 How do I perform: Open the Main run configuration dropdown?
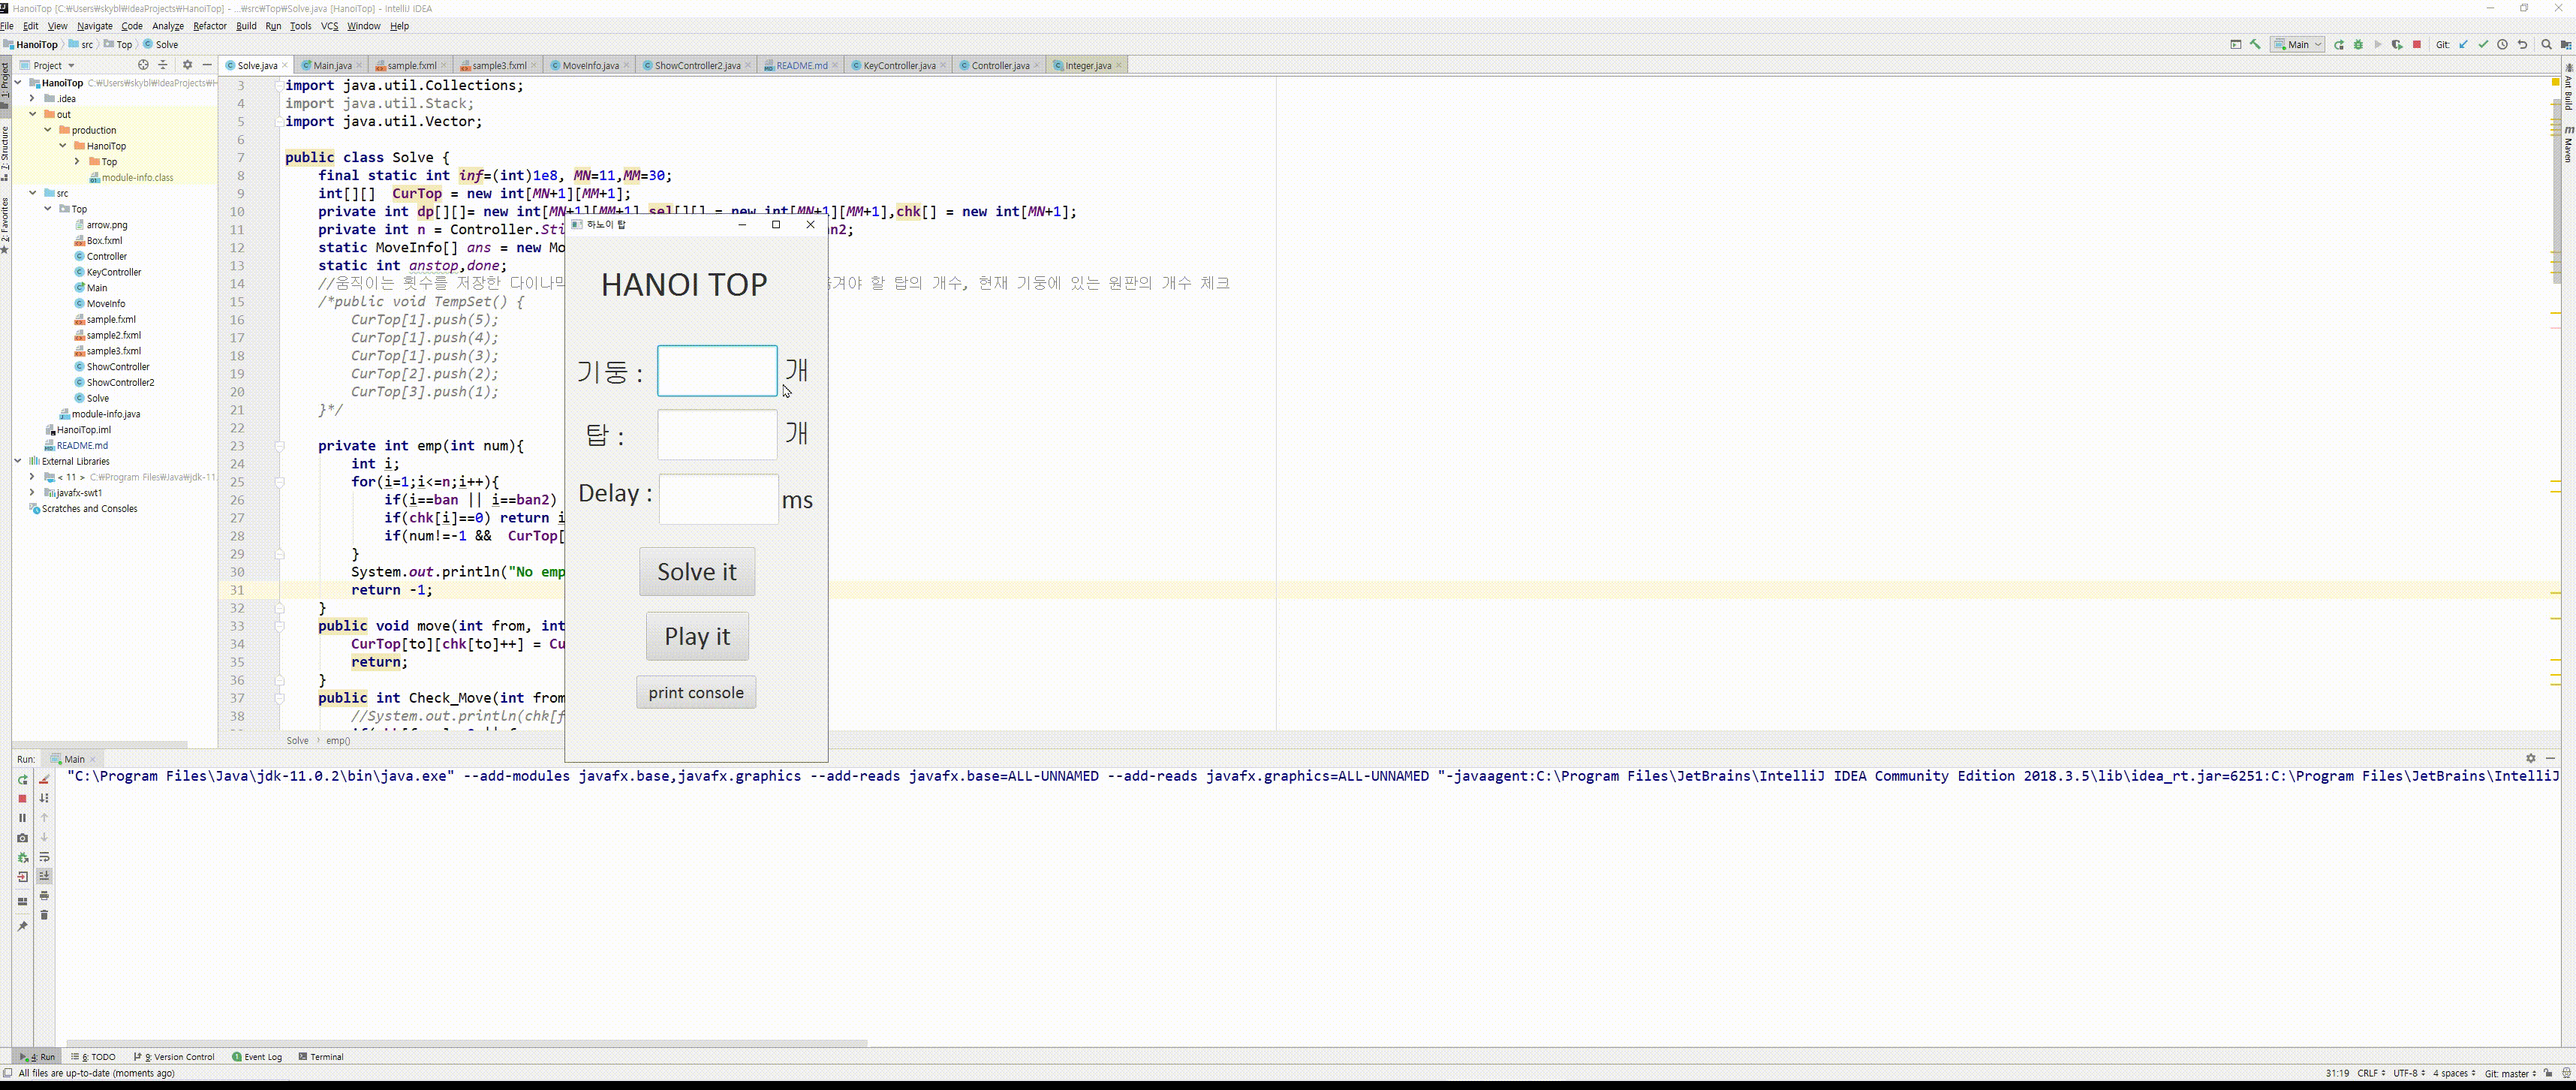pos(2298,44)
